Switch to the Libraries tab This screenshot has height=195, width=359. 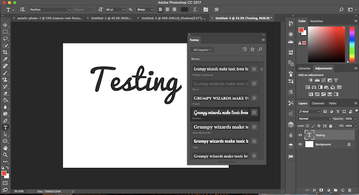point(304,69)
